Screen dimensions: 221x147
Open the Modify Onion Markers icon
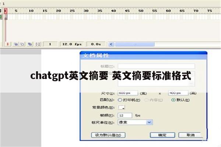point(38,44)
